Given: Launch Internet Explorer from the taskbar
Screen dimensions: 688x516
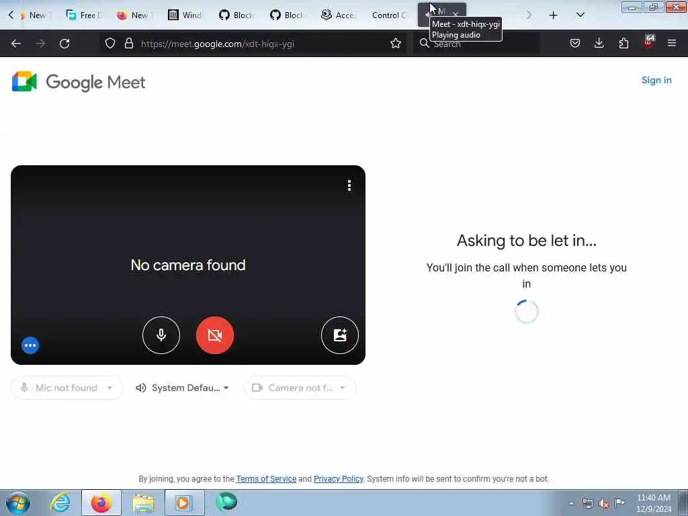Looking at the screenshot, I should coord(60,503).
